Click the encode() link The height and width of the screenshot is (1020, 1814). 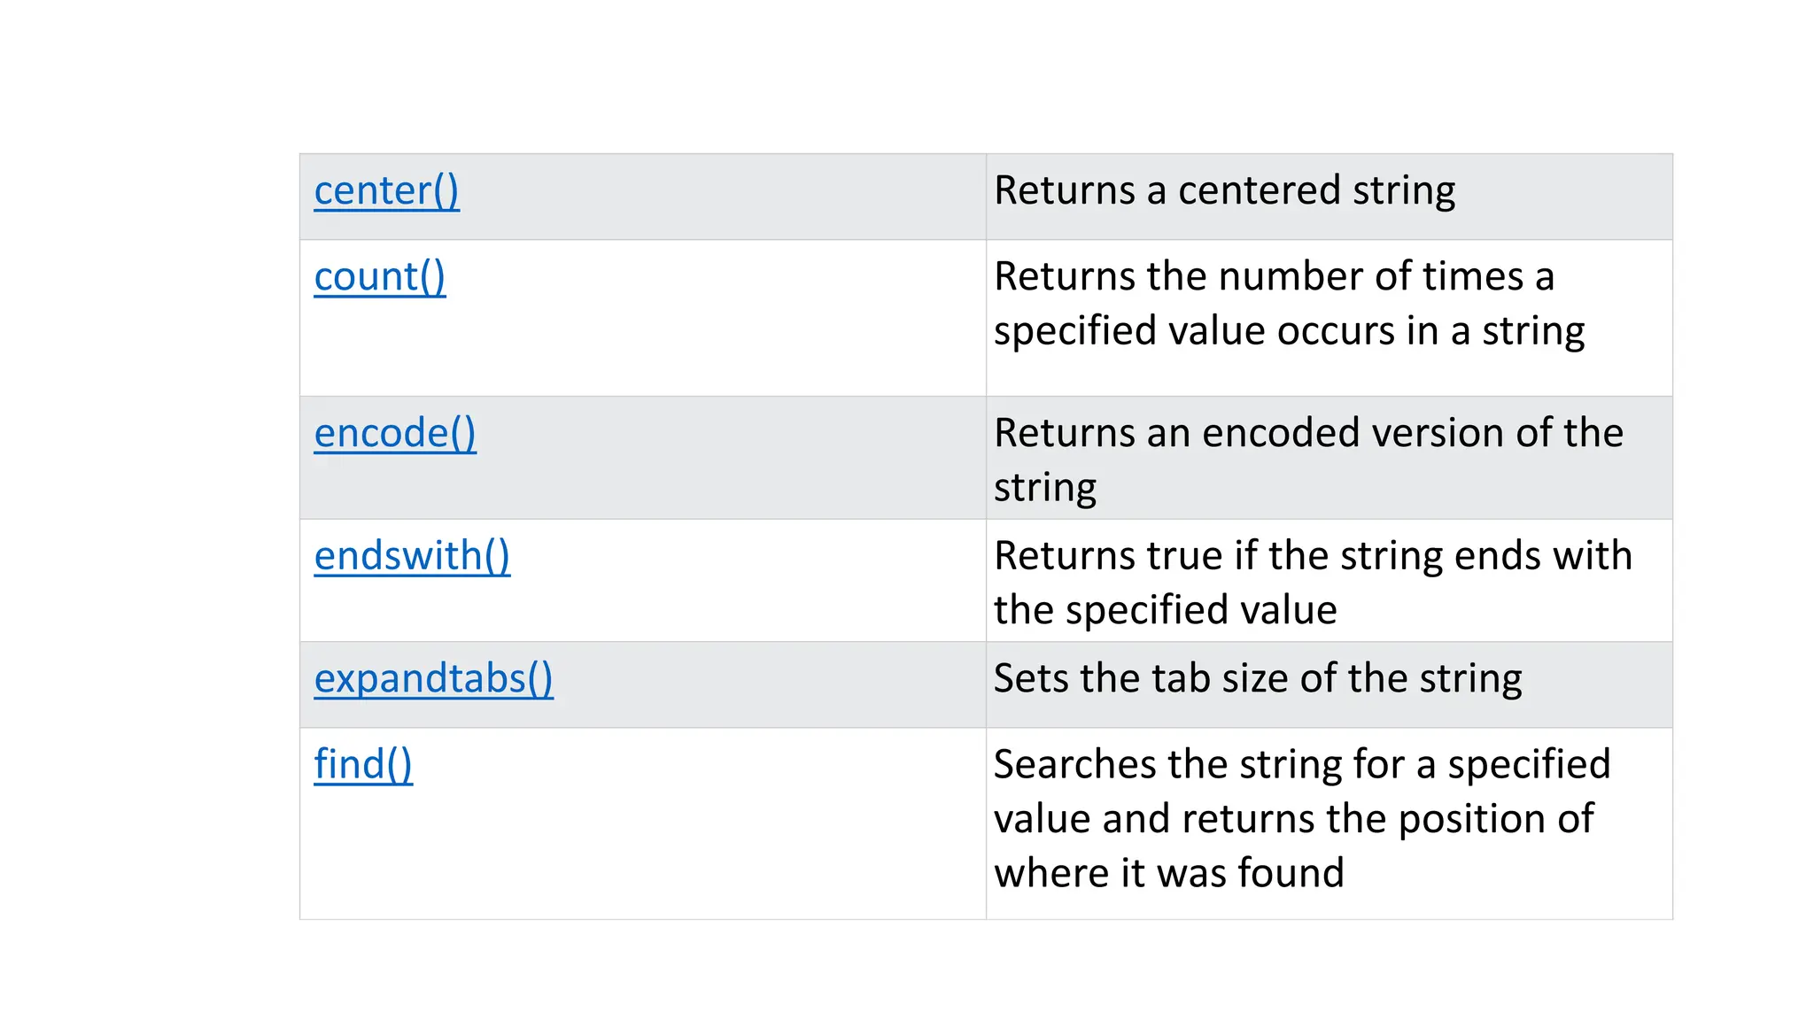(x=394, y=434)
